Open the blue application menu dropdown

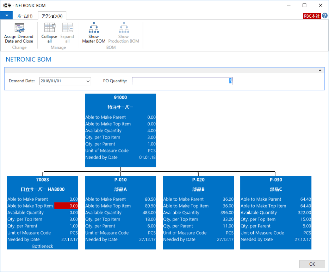coord(6,16)
